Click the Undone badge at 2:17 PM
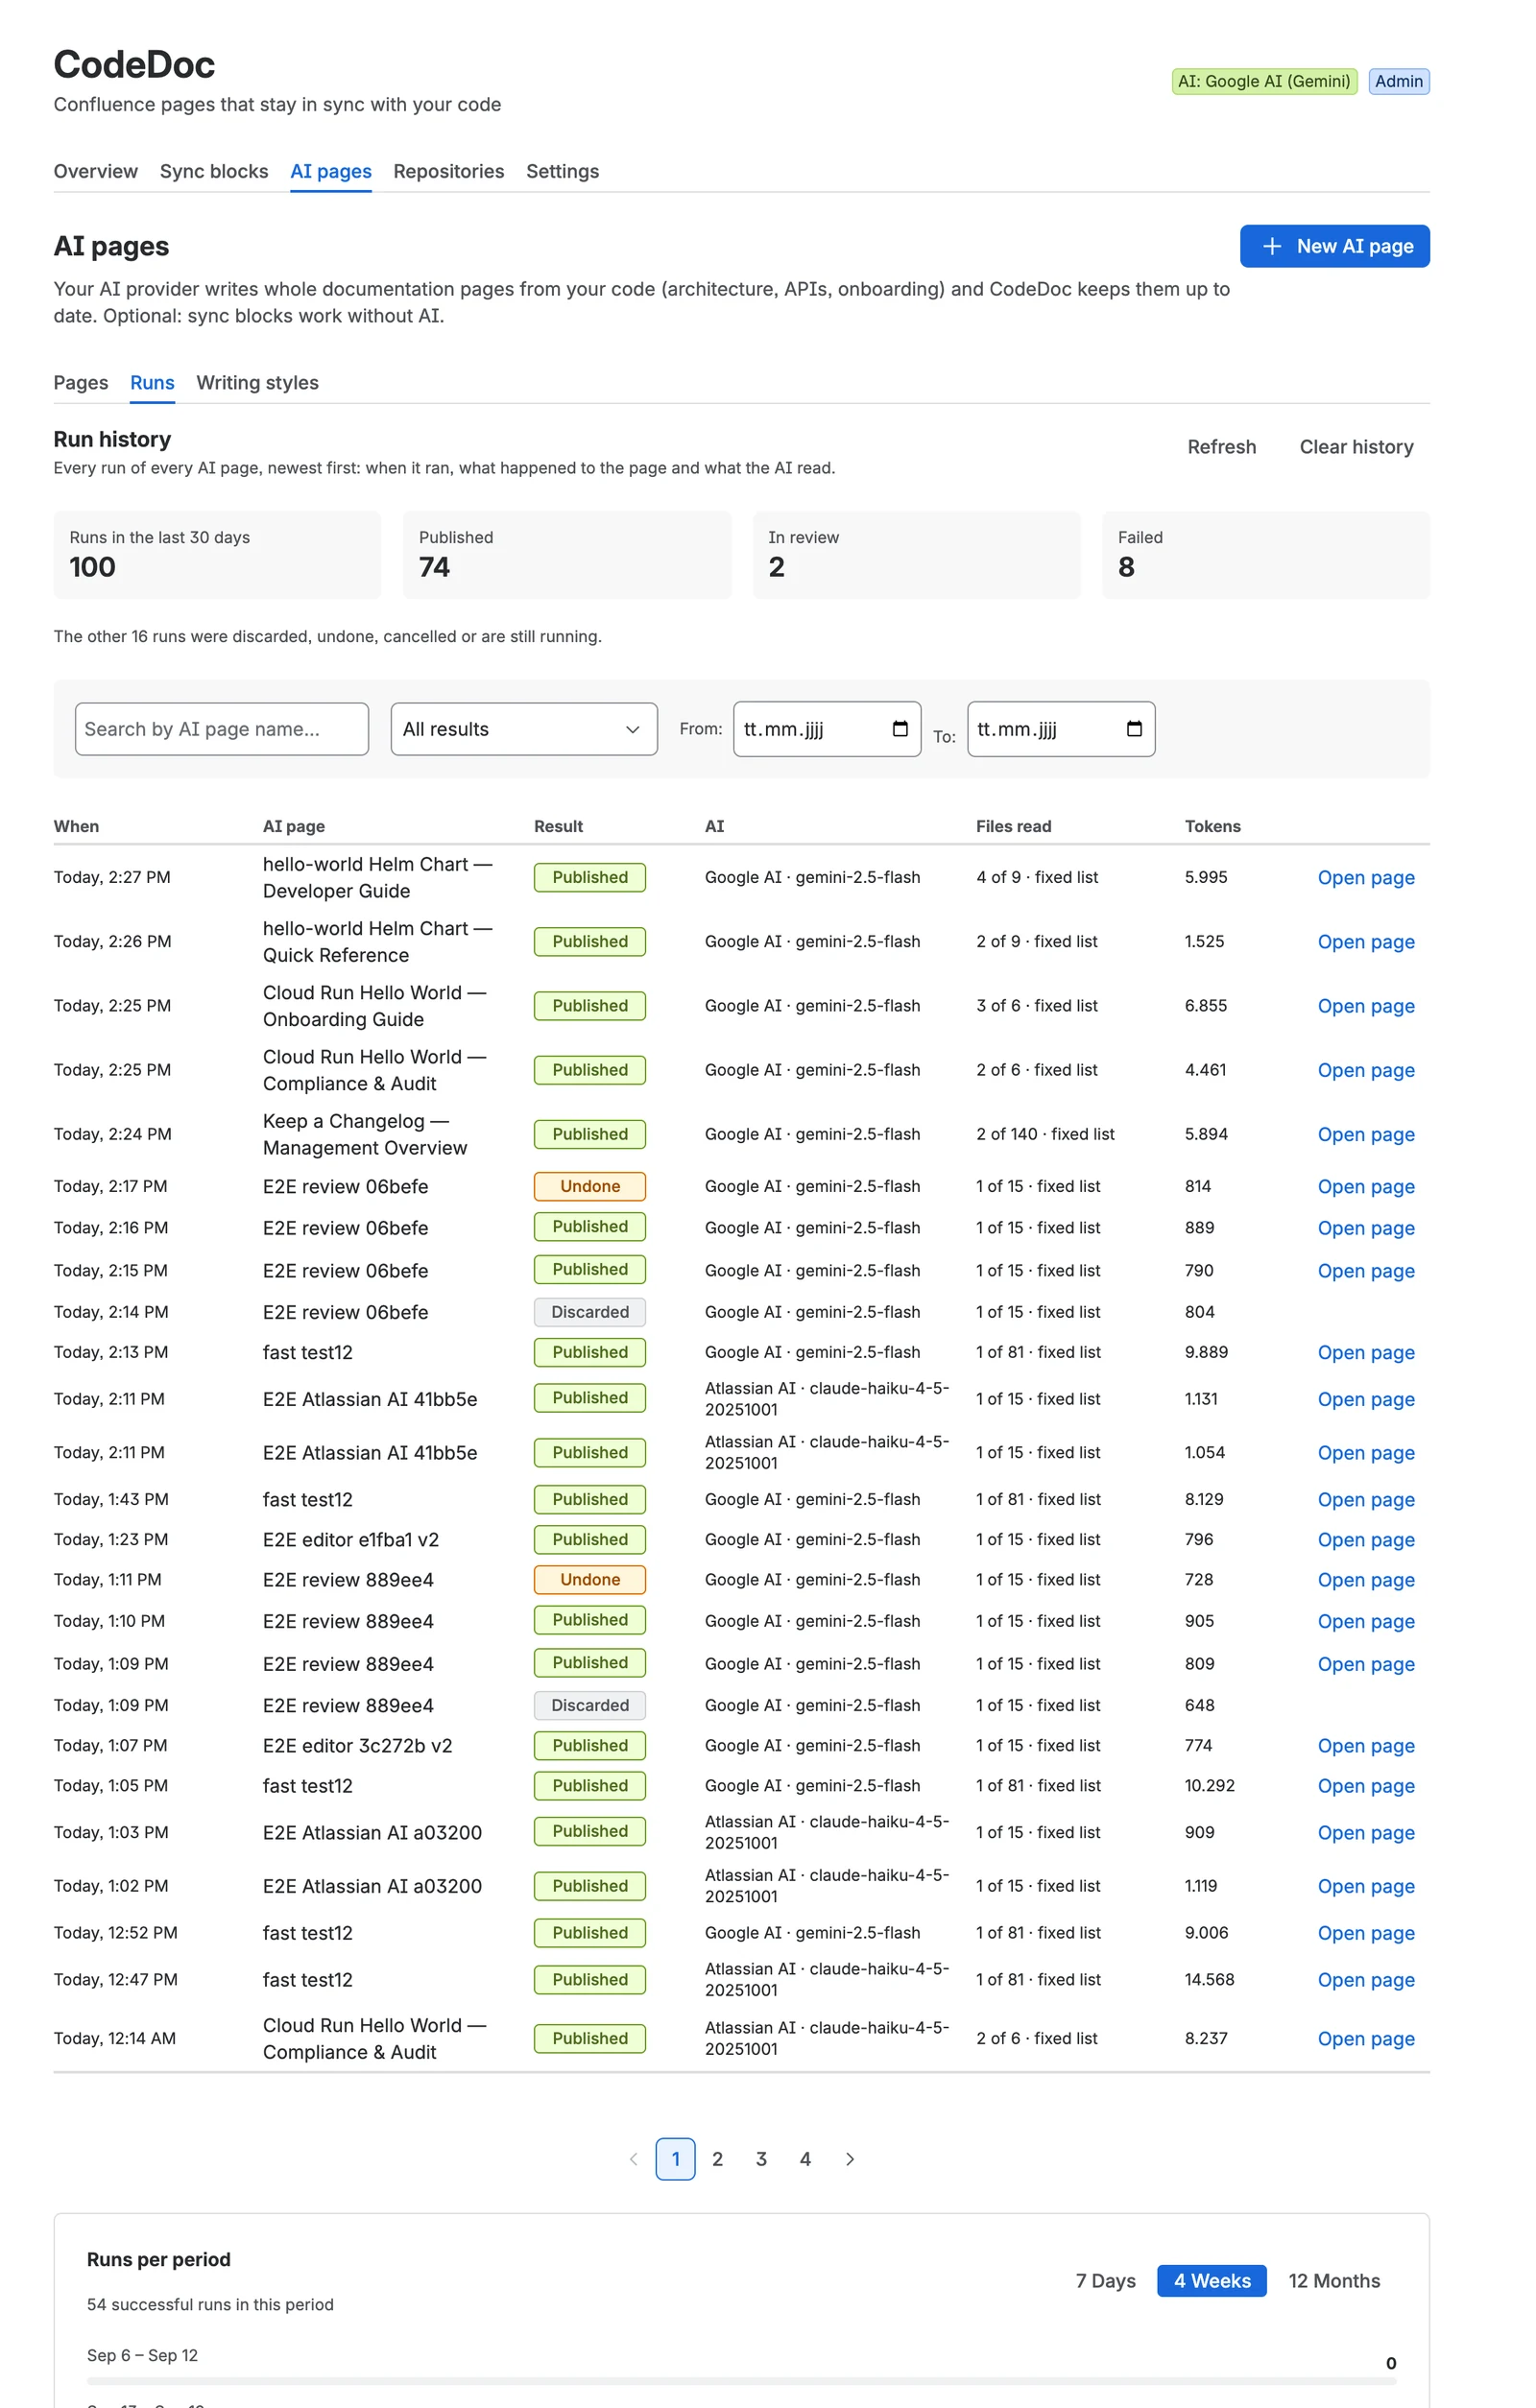The width and height of the screenshot is (1536, 2408). pyautogui.click(x=589, y=1186)
